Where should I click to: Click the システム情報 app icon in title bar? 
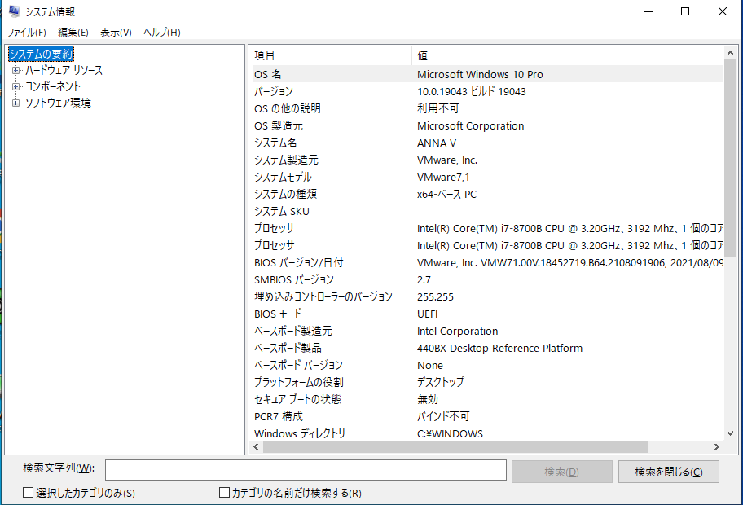pyautogui.click(x=14, y=11)
